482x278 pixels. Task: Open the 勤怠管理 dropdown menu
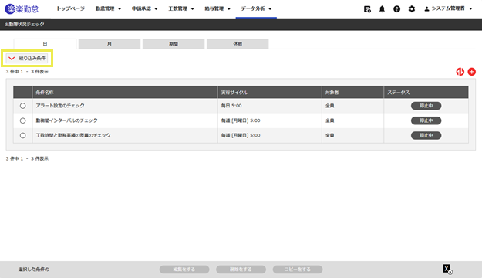[x=108, y=9]
